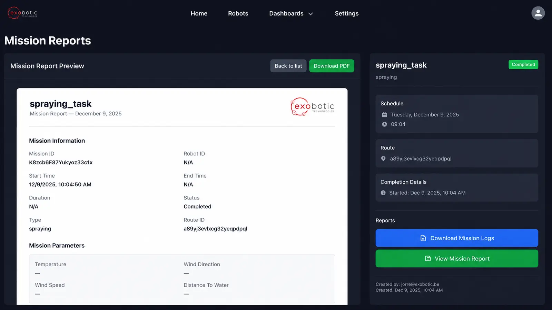Go to the Home page

pos(199,13)
